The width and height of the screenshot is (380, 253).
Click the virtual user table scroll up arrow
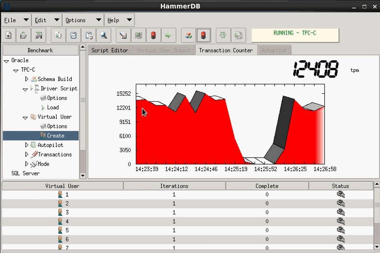[x=377, y=184]
